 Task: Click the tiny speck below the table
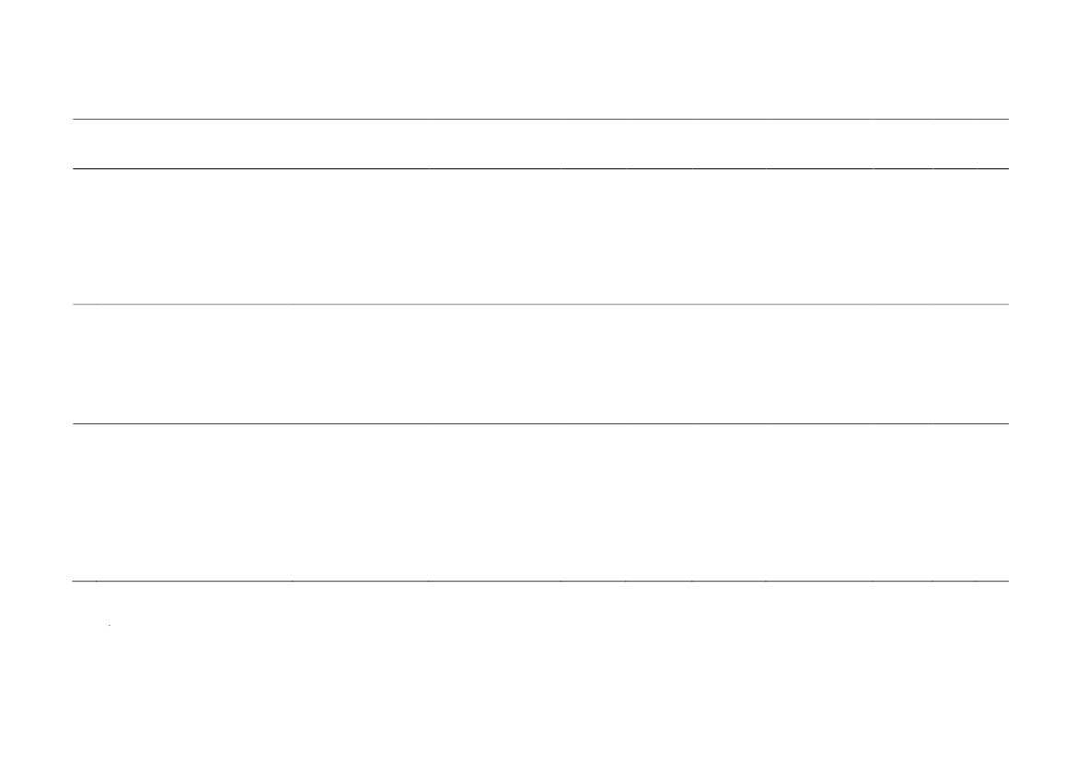110,626
